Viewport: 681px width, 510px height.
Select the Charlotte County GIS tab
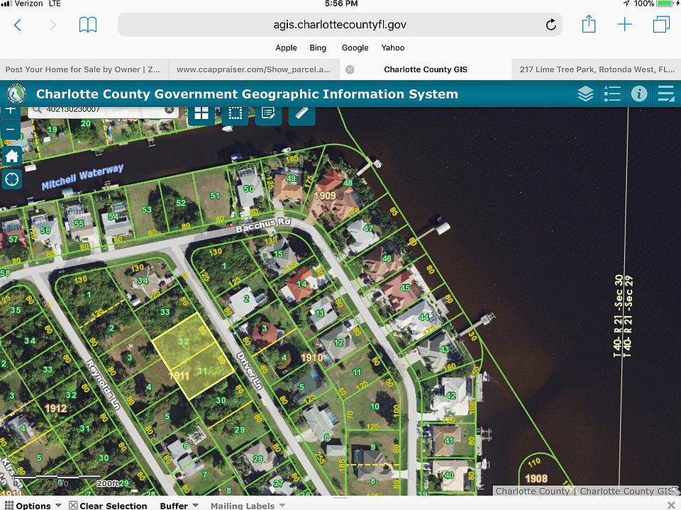(426, 69)
